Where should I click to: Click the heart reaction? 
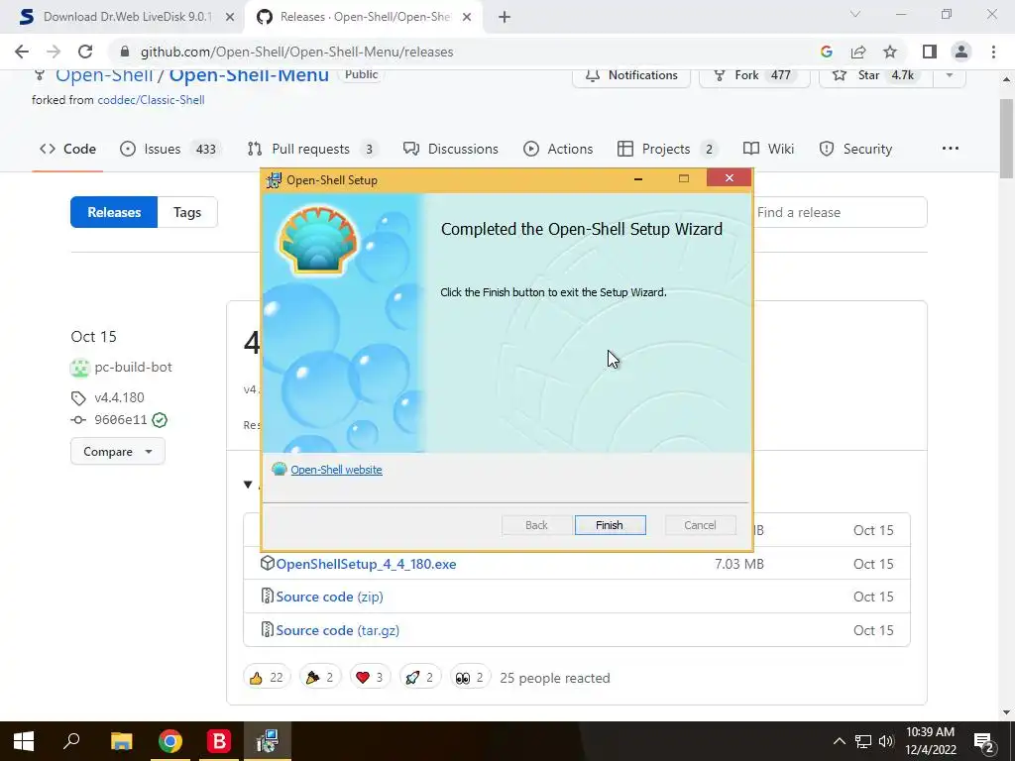pos(371,678)
